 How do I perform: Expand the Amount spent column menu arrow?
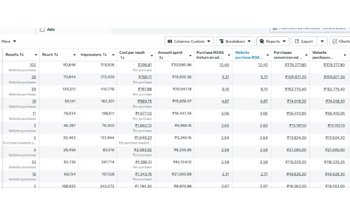point(190,55)
